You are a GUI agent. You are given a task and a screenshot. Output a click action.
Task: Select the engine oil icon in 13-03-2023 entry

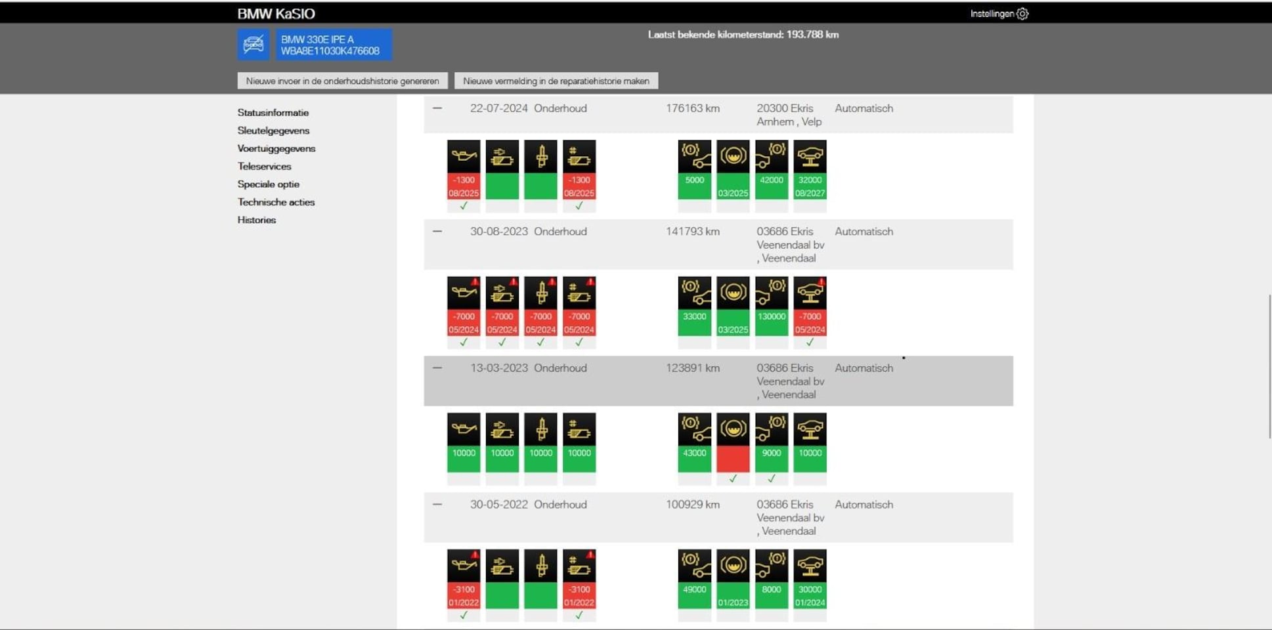pos(464,429)
